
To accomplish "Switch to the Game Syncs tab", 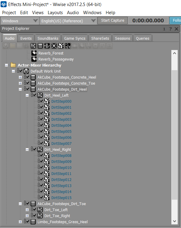I will (x=75, y=38).
